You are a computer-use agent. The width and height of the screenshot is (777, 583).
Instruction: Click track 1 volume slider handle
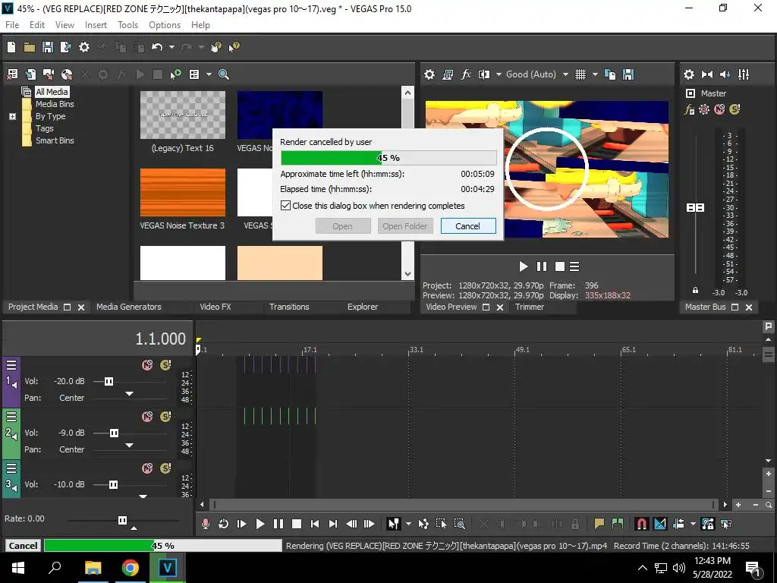pos(109,381)
